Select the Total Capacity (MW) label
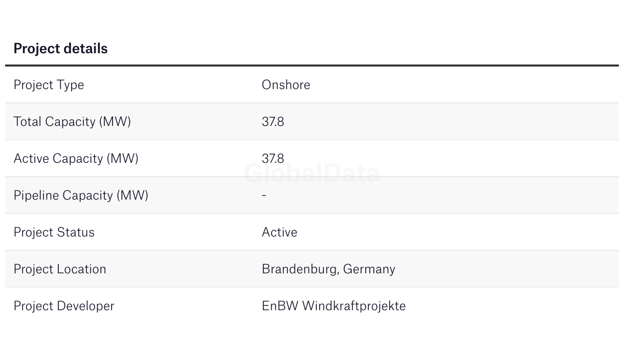The width and height of the screenshot is (624, 345). [72, 122]
